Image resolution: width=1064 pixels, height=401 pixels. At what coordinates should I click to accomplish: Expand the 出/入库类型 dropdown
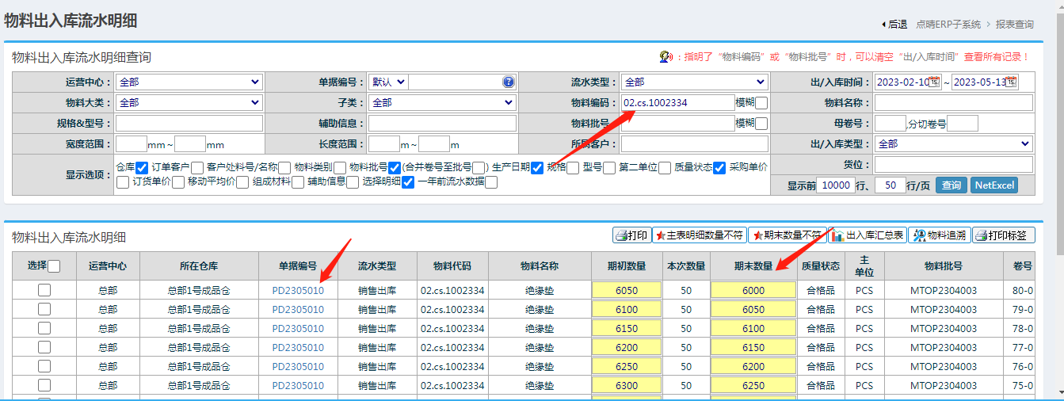[x=953, y=143]
